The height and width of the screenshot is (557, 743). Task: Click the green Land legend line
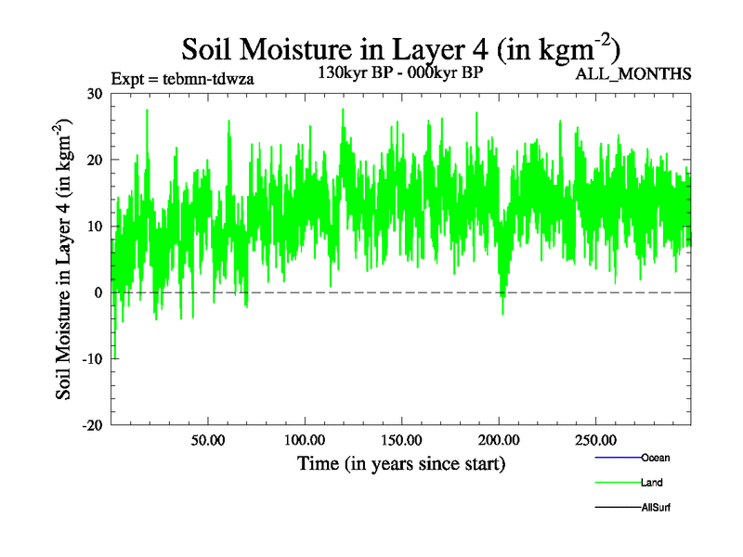pos(617,483)
